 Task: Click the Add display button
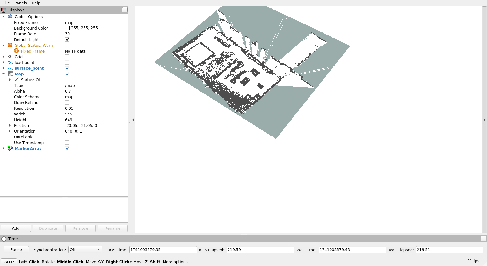tap(16, 228)
